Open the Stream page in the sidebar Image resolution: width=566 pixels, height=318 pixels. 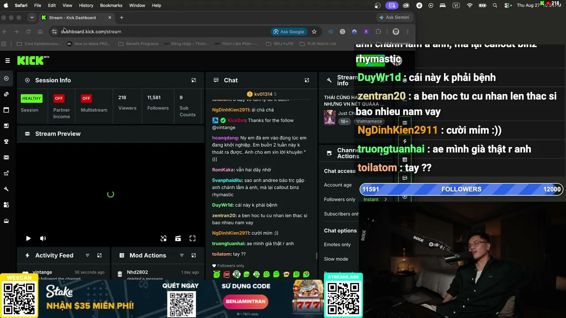[6, 79]
